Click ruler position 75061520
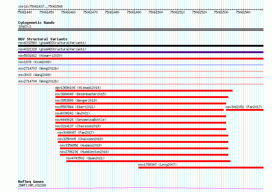This screenshot has width=272, height=192. [x=199, y=12]
